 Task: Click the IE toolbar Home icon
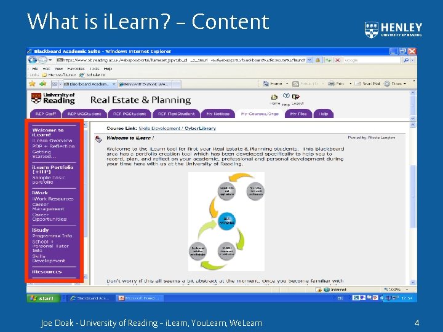(266, 84)
